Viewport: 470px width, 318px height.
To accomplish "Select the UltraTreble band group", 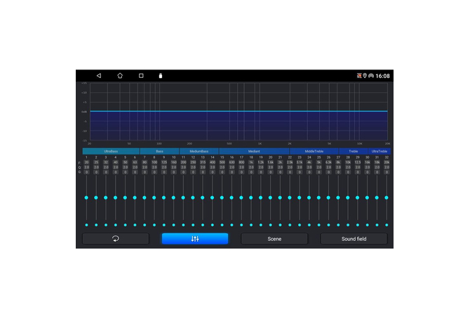I will [x=379, y=151].
